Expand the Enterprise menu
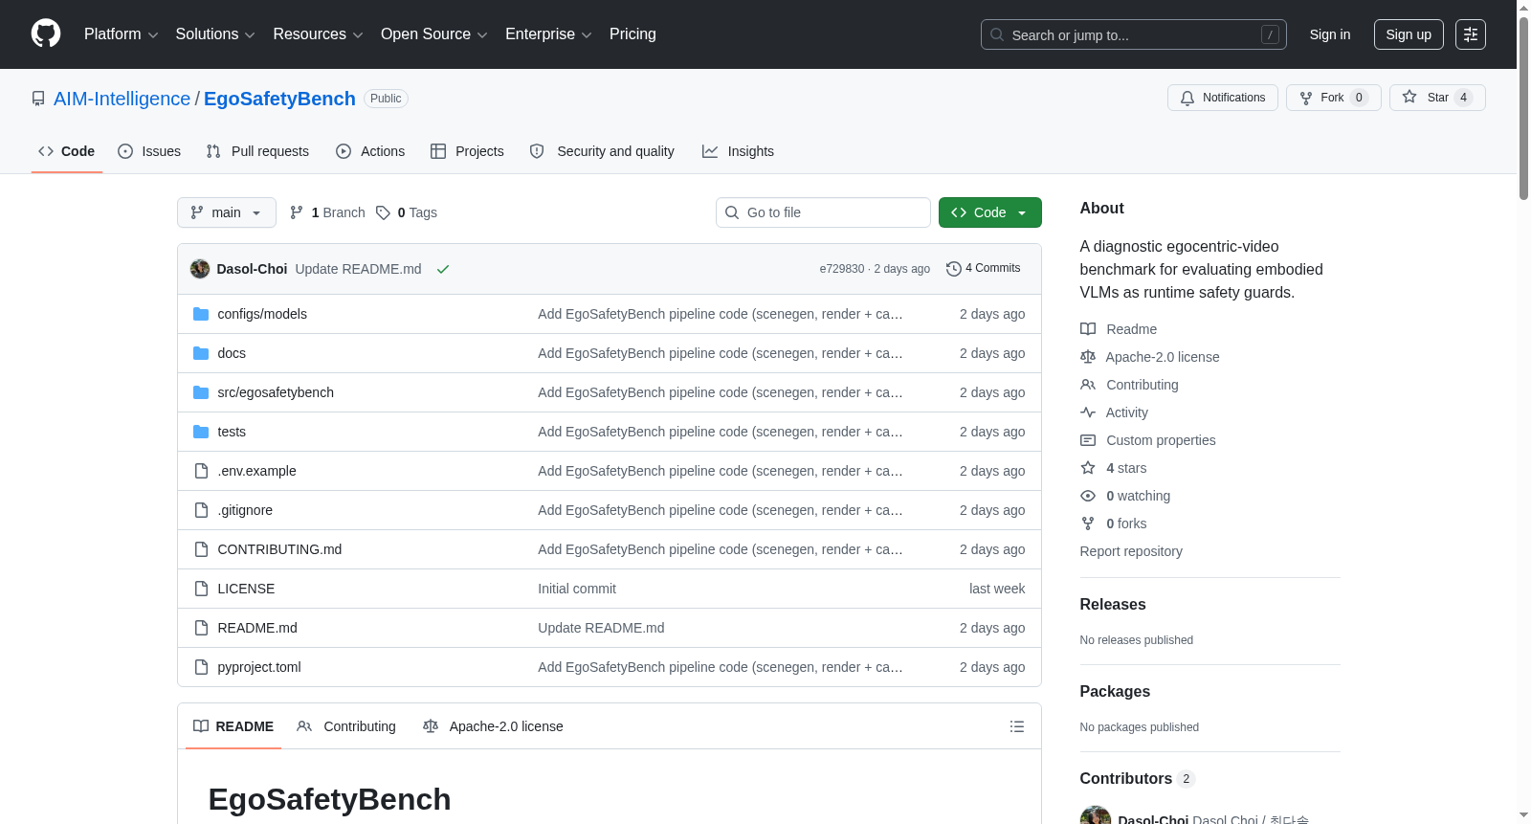1531x824 pixels. (x=548, y=34)
